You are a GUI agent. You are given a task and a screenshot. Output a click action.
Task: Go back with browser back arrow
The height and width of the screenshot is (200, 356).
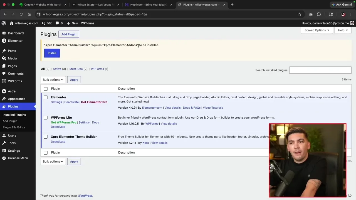click(x=5, y=14)
